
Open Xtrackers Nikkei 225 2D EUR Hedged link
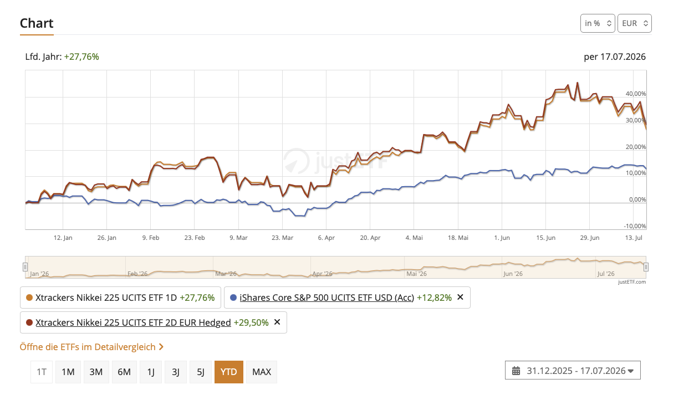click(x=133, y=322)
